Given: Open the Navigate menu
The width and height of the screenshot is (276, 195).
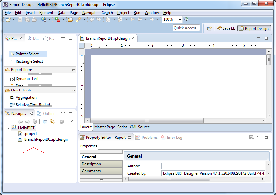Looking at the screenshot, I should (90, 13).
